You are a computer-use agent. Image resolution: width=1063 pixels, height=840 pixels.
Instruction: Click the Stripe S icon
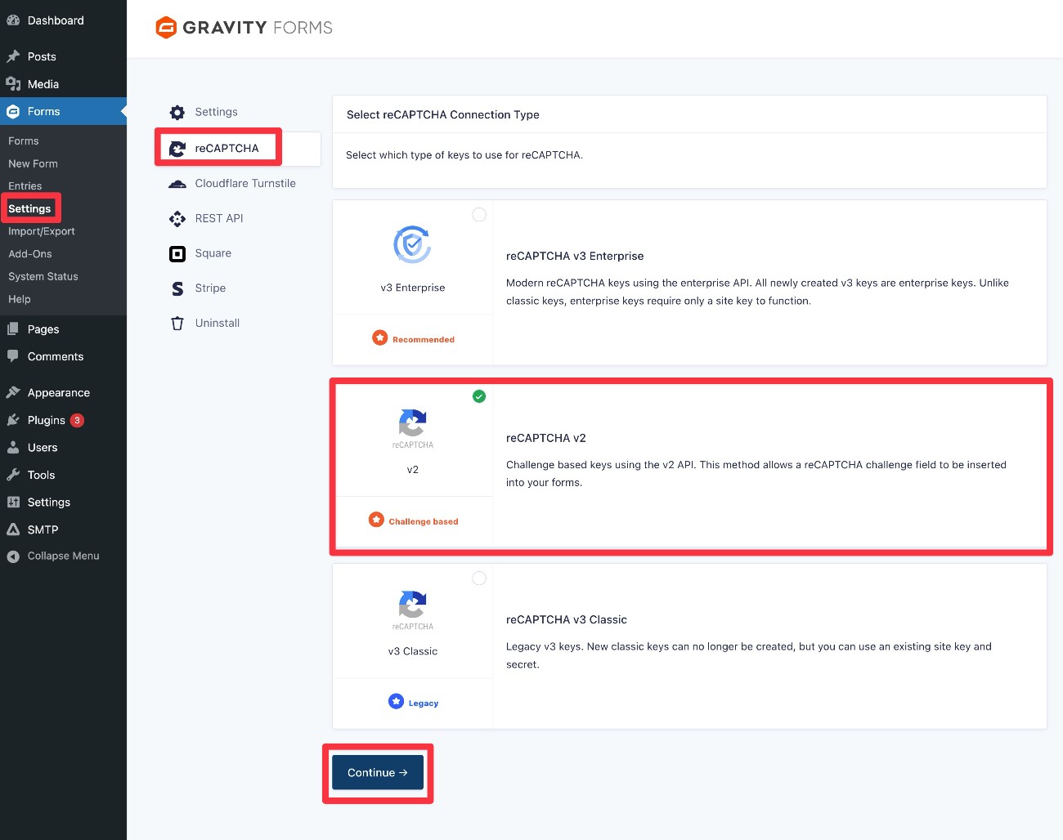pos(177,288)
